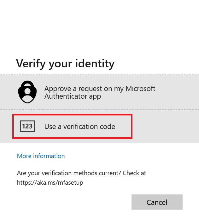Click the https://aka.ms/mfasetup URL text
199x221 pixels.
[x=50, y=182]
